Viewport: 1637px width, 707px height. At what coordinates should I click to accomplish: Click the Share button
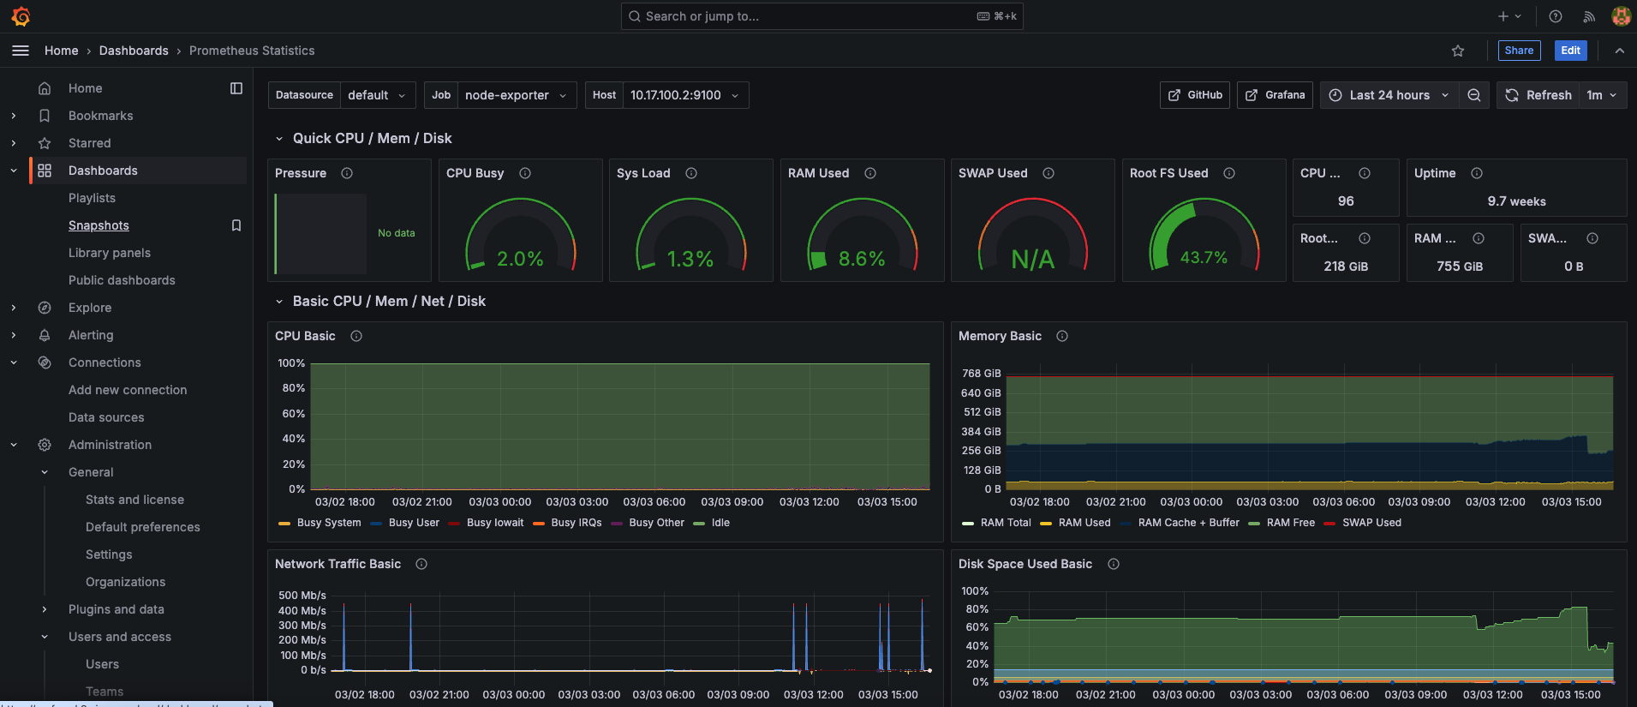(1519, 51)
